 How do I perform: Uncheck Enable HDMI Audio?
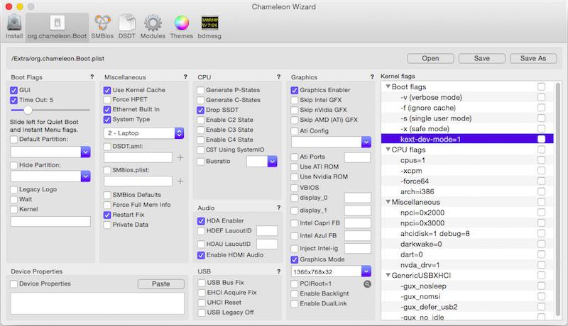(201, 255)
